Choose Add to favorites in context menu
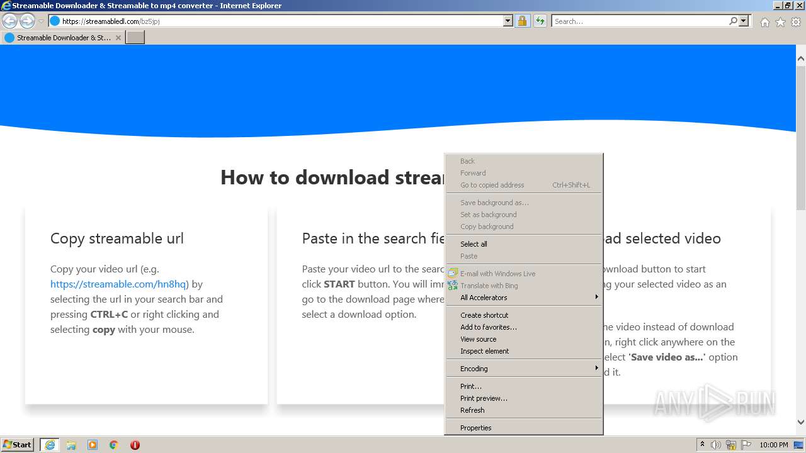Viewport: 806px width, 453px height. pos(524,327)
